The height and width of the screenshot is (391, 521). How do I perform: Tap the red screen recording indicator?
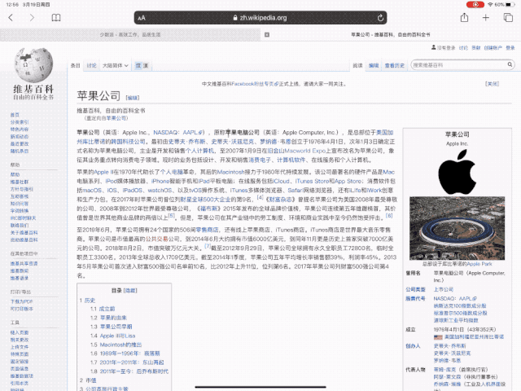[x=475, y=5]
